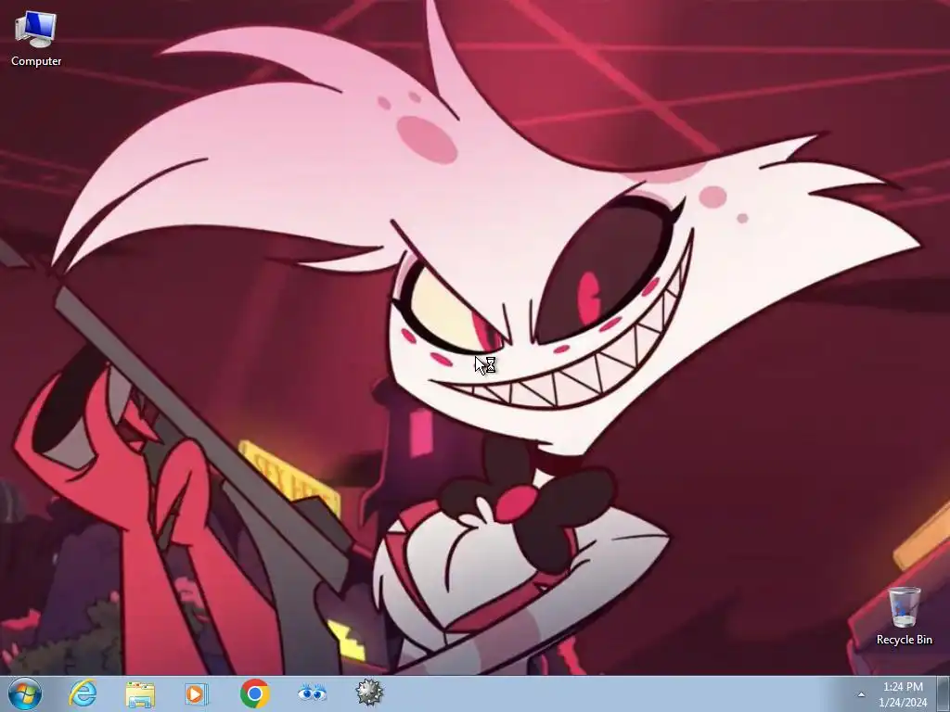
Task: Open the blue eyes taskbar app
Action: point(312,693)
